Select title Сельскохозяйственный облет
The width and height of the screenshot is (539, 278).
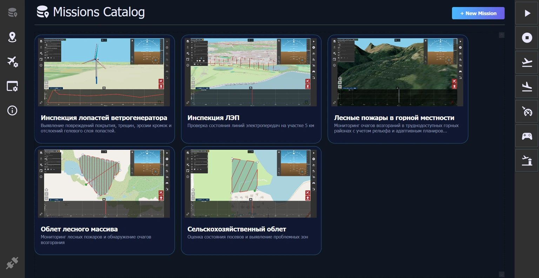[x=237, y=229]
